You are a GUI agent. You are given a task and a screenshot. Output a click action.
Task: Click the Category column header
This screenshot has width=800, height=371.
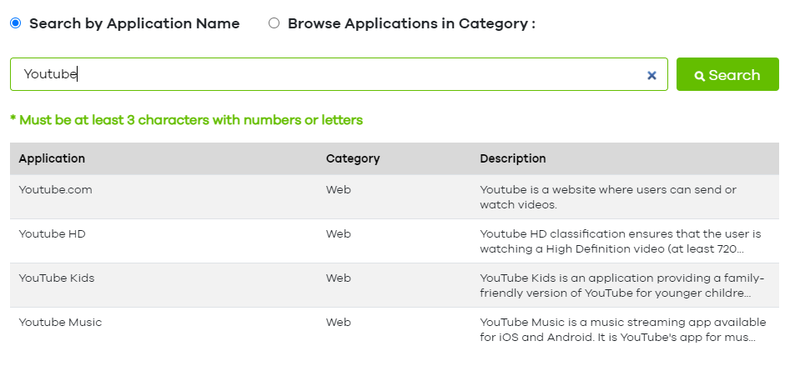[x=353, y=158]
